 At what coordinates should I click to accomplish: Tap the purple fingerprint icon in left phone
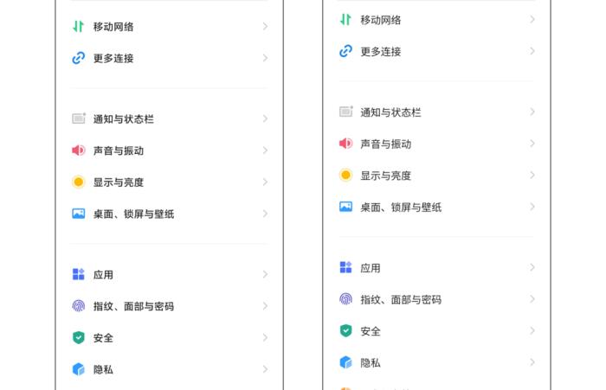coord(79,306)
